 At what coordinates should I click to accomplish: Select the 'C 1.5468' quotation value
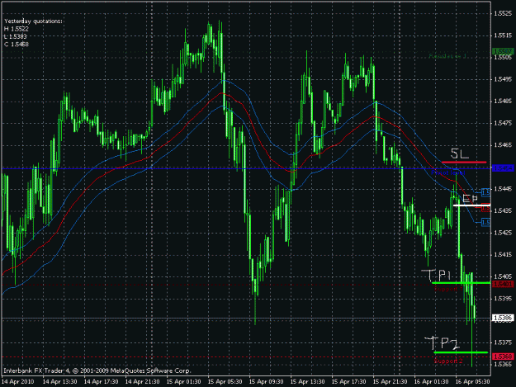[17, 44]
